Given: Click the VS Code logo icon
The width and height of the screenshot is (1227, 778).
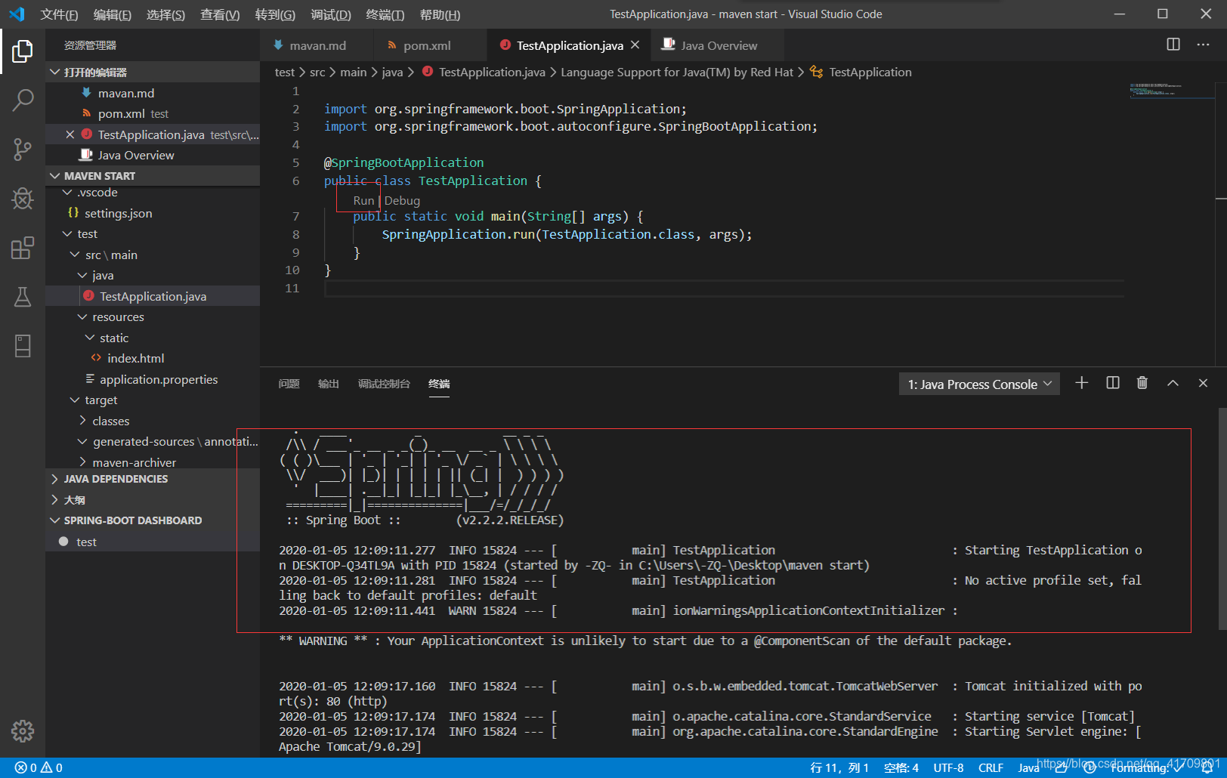Looking at the screenshot, I should pos(17,14).
